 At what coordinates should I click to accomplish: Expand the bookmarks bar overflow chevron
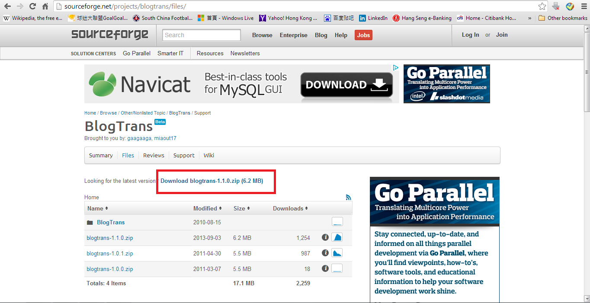tap(530, 18)
